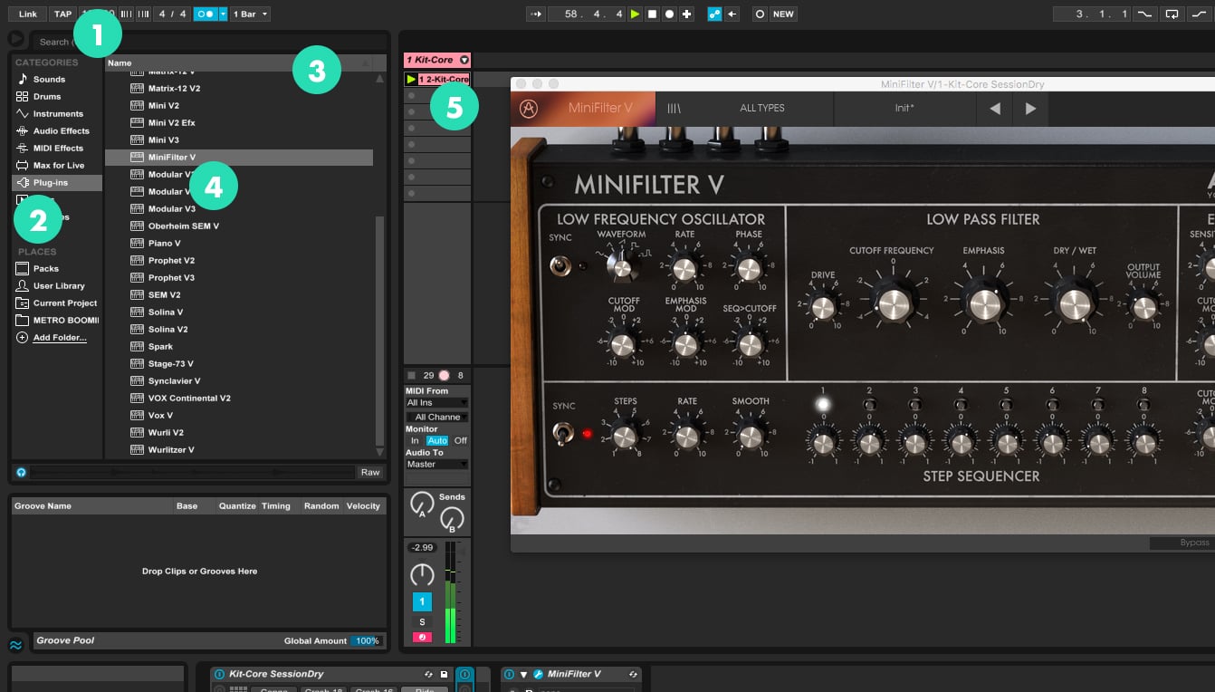Select the Plug-ins category

tap(57, 182)
